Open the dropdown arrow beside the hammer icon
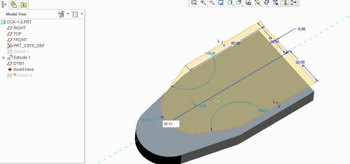Viewport: 350px width, 164px height. (68, 14)
